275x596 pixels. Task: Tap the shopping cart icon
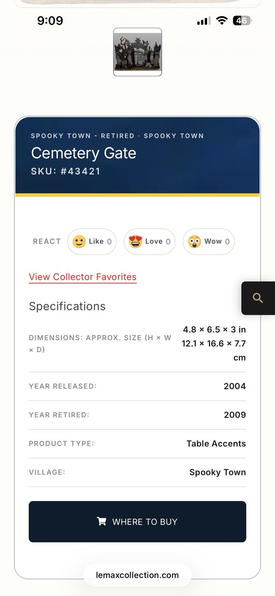point(101,521)
